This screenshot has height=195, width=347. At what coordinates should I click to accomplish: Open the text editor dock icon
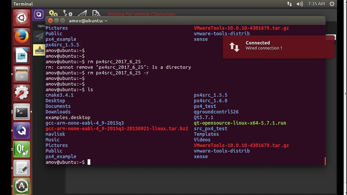[x=22, y=168]
